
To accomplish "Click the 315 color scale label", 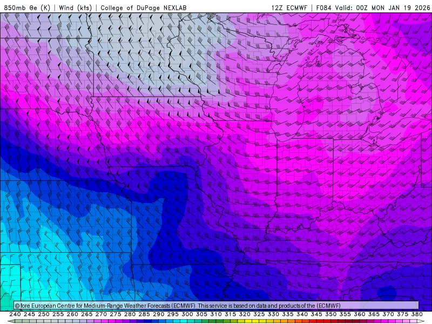I will click(x=230, y=314).
